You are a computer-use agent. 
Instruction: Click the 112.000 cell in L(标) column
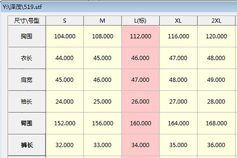[x=141, y=36]
